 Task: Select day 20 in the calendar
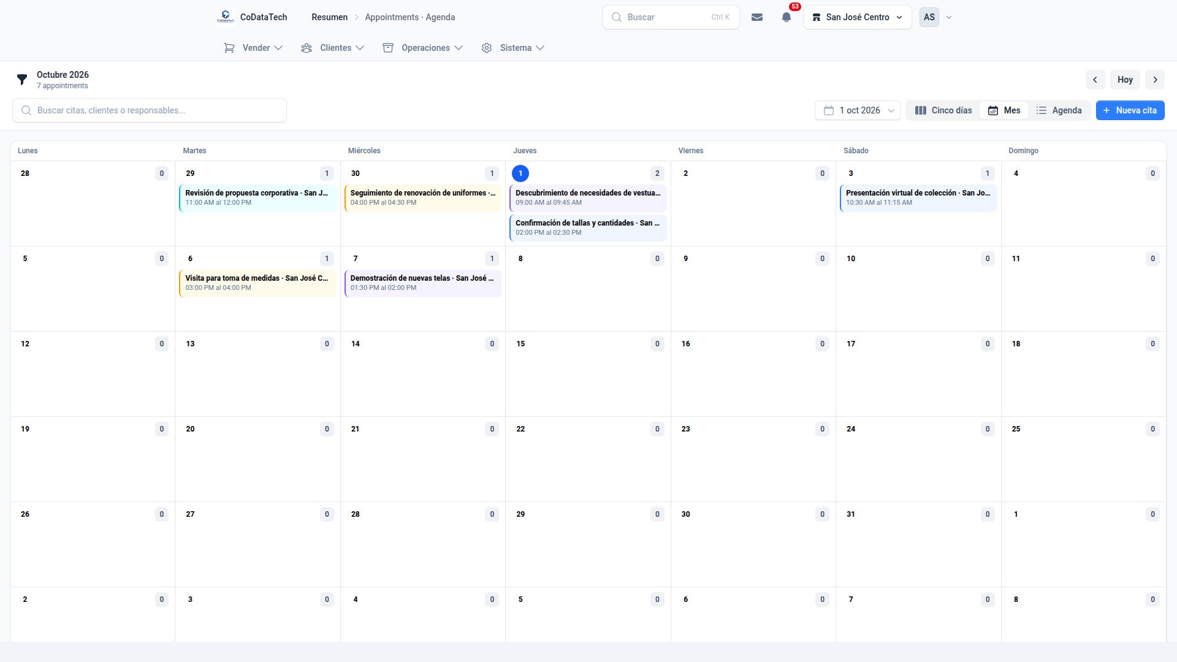coord(190,429)
